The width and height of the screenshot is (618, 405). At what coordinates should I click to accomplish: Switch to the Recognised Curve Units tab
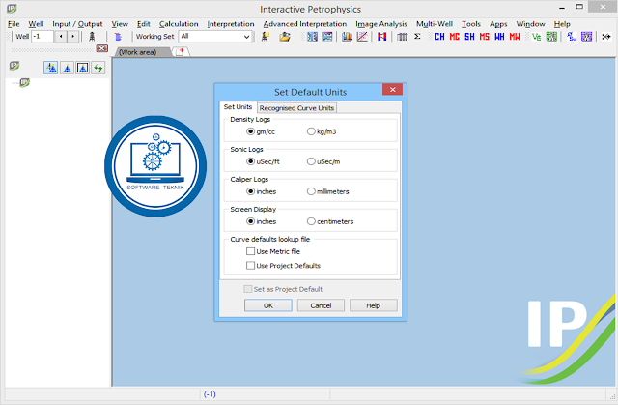(296, 108)
